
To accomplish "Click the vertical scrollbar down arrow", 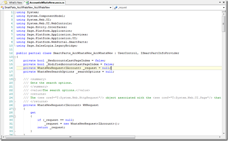I will coord(224,133).
